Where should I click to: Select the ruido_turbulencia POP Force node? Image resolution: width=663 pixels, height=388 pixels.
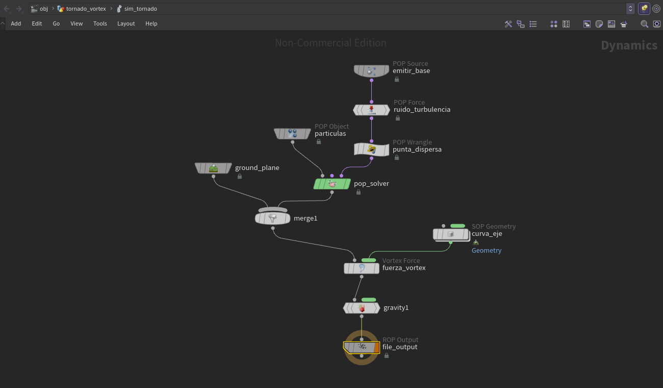click(x=372, y=110)
